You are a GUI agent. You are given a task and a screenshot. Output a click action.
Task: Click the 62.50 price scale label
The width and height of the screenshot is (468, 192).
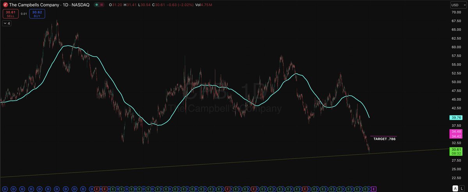[457, 38]
